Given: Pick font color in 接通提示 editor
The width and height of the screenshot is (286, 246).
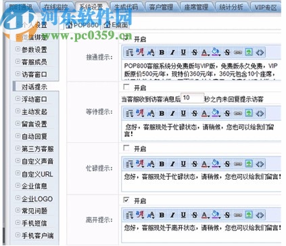Looking at the screenshot, I should (205, 52).
